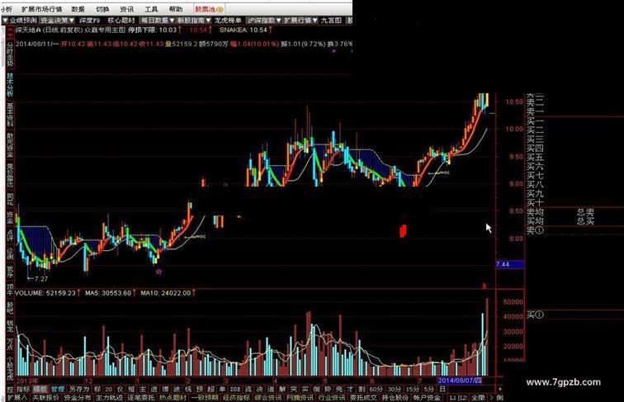Viewport: 624px width, 402px height.
Task: Select the 20 indicator tab
Action: click(109, 390)
